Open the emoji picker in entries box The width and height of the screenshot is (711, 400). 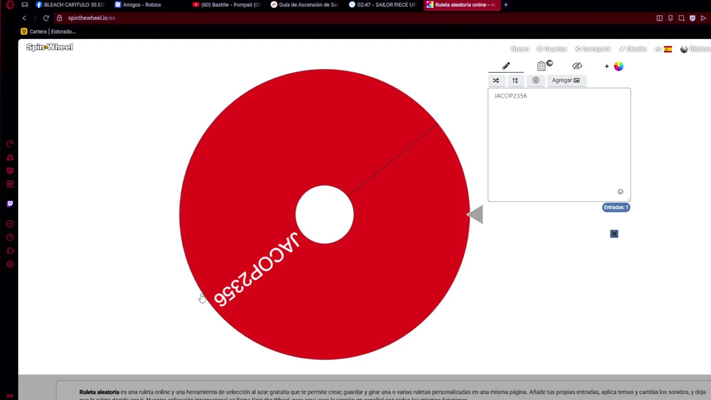pos(620,192)
